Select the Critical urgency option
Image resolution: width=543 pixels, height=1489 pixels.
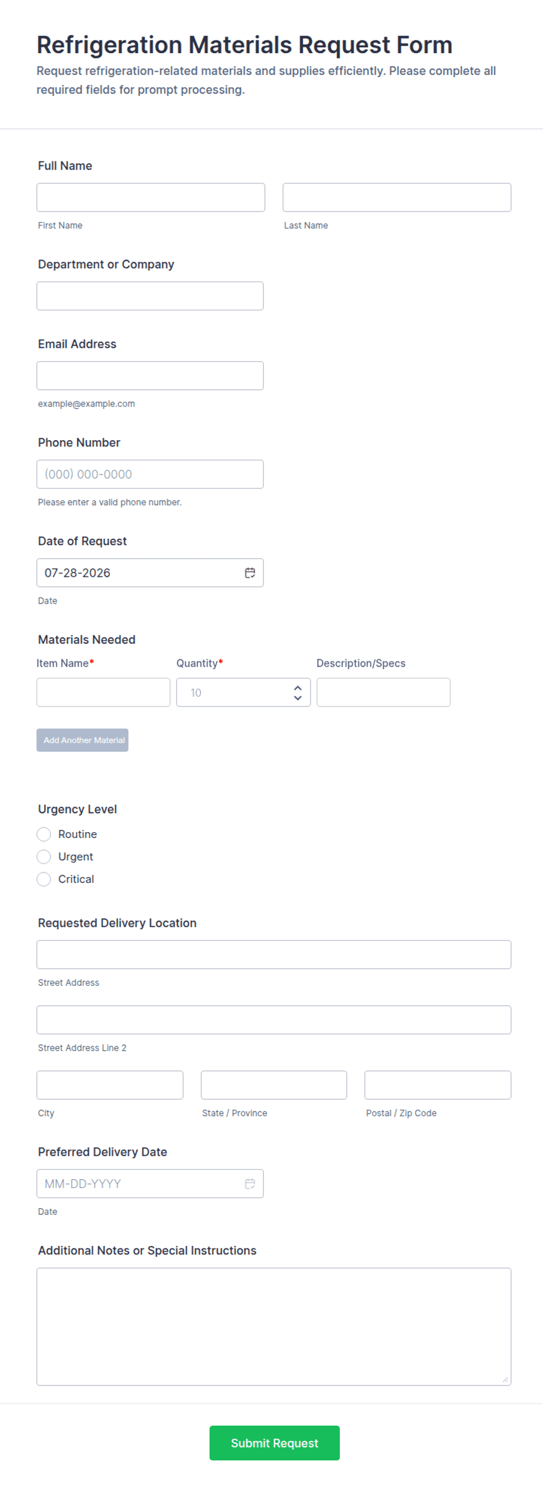tap(44, 879)
